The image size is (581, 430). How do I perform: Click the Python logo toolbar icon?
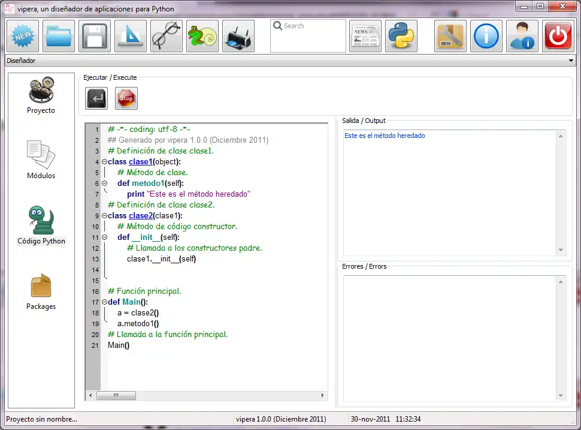tap(401, 35)
